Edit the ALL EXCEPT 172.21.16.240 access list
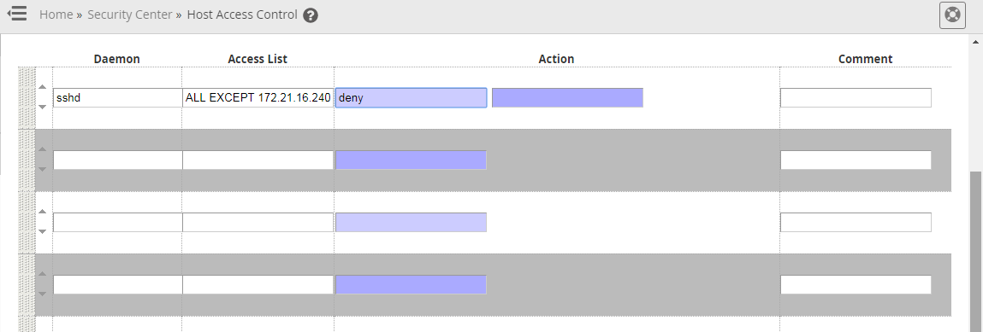This screenshot has width=983, height=332. [x=258, y=97]
